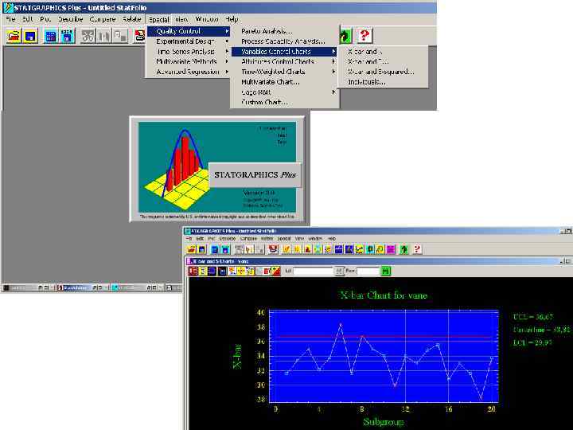The width and height of the screenshot is (573, 430).
Task: Click gray button right of Label field
Action: (x=339, y=271)
